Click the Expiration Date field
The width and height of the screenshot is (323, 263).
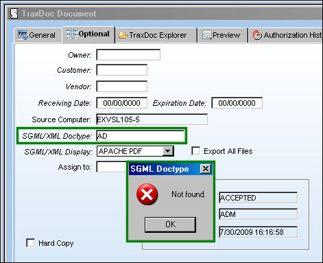click(x=237, y=103)
